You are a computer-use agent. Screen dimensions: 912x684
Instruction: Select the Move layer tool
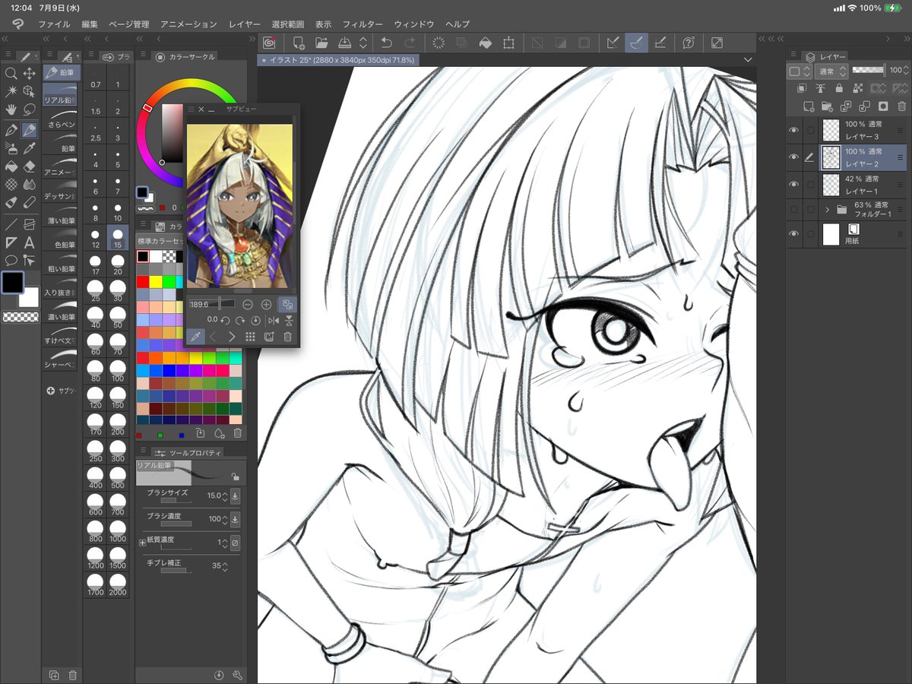[30, 74]
